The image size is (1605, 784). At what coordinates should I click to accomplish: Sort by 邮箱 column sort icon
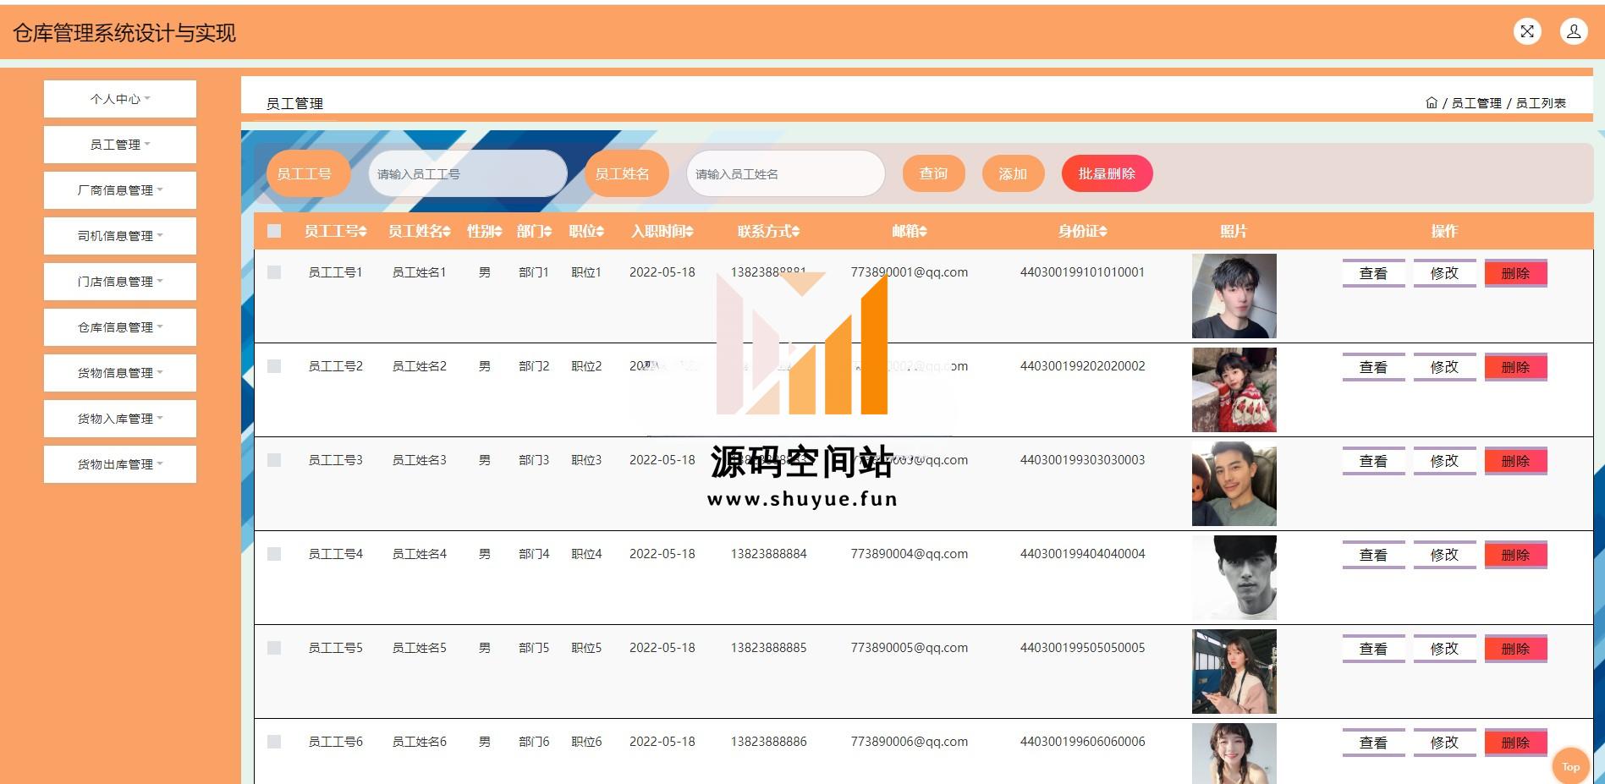point(922,232)
